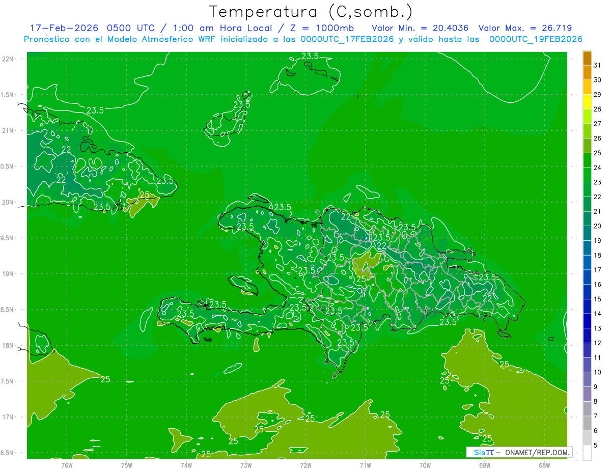This screenshot has height=472, width=611.
Task: Click the color scale label '20'
Action: click(x=598, y=226)
